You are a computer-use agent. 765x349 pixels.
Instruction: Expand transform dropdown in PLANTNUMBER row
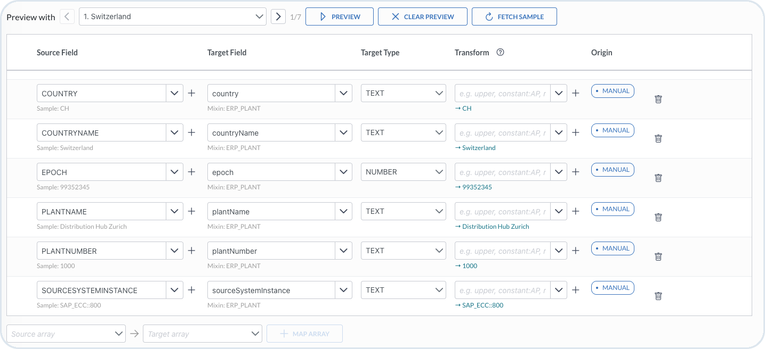pyautogui.click(x=559, y=251)
